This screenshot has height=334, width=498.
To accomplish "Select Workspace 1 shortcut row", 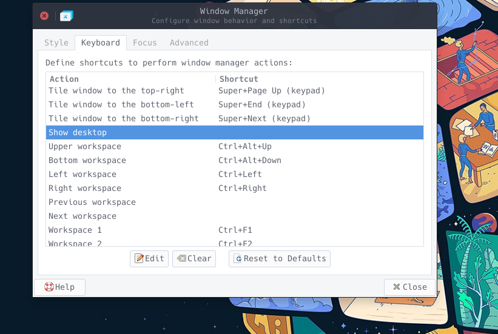I will point(235,230).
